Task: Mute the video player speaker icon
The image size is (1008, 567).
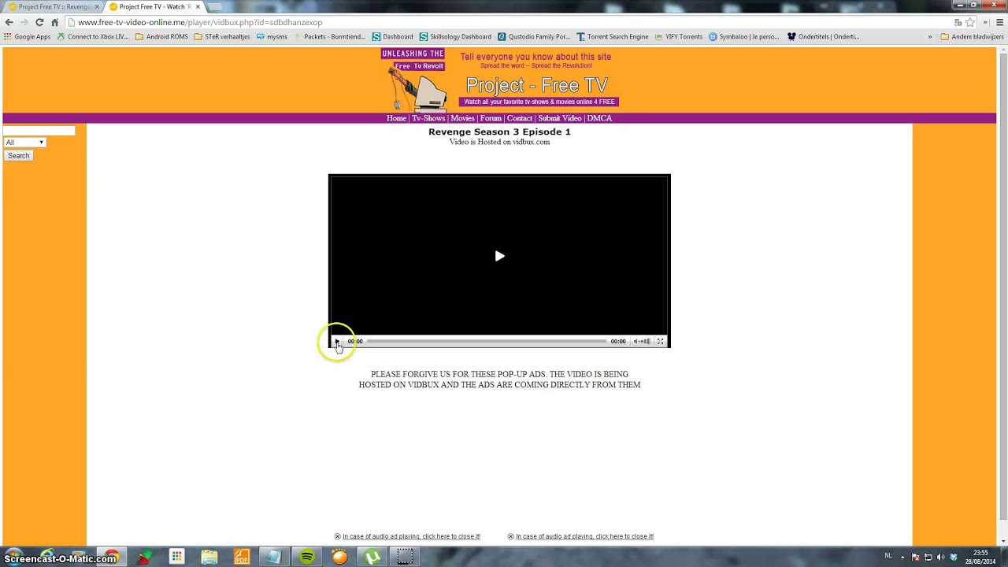Action: pyautogui.click(x=636, y=342)
